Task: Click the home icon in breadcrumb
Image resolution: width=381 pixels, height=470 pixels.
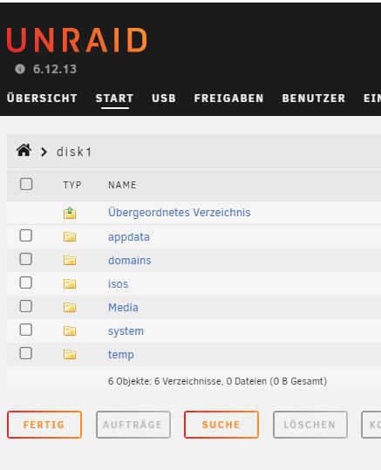Action: [x=24, y=151]
